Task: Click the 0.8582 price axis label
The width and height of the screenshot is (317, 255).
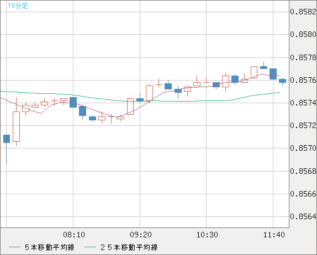Action: click(x=303, y=12)
